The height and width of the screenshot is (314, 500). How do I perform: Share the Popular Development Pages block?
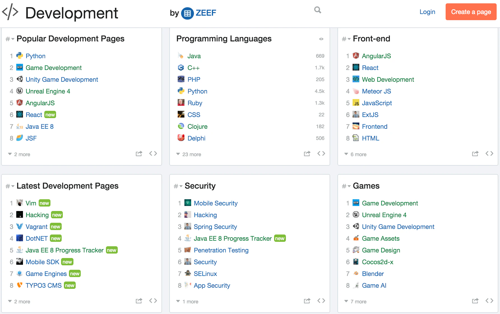pos(139,154)
